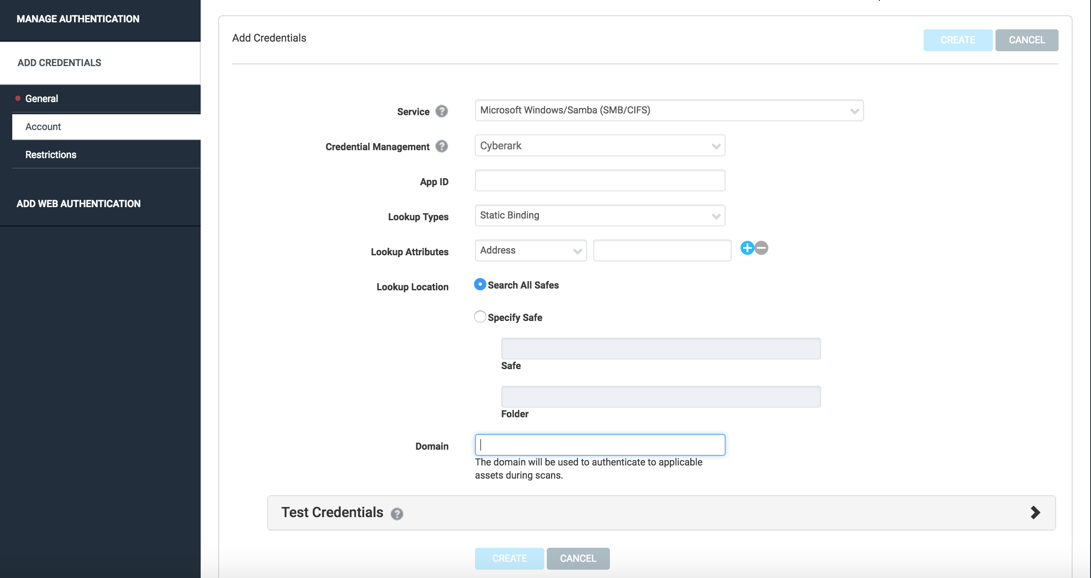Click the ADD WEB AUTHENTICATION menu section

[79, 203]
